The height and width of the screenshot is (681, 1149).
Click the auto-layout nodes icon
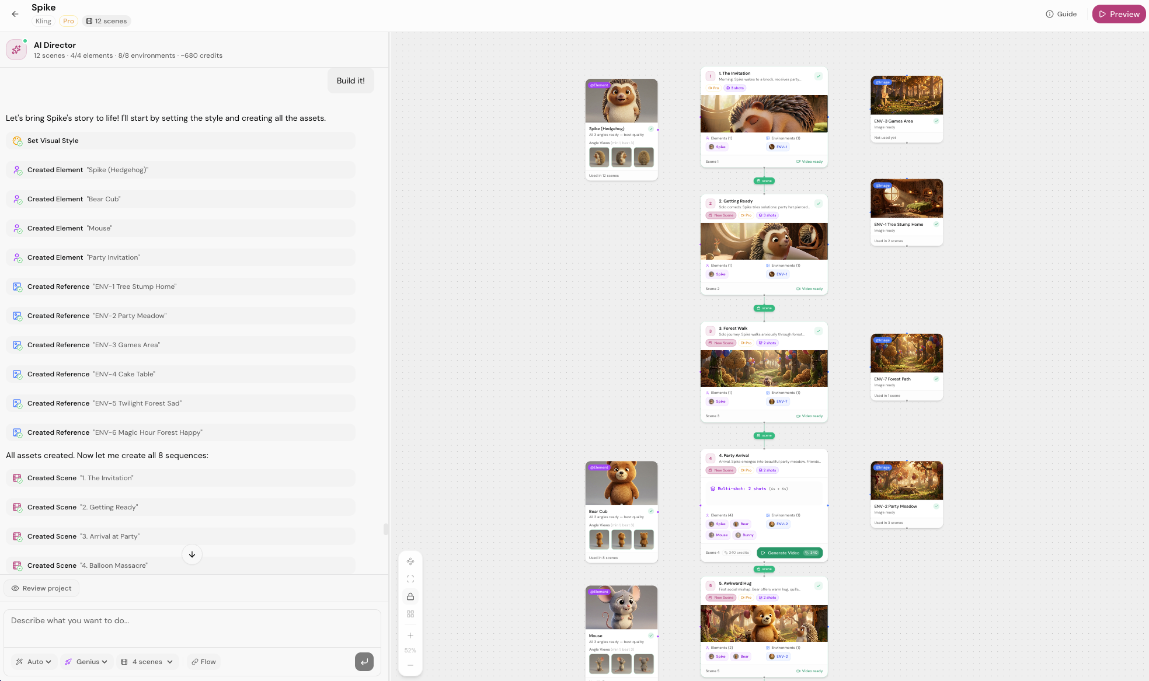point(410,561)
